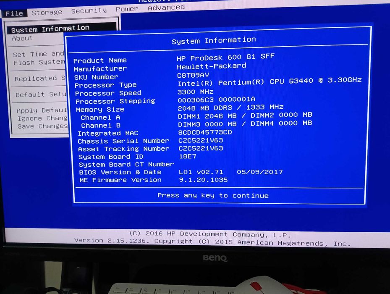
Task: Select the Replicated Setup entry
Action: pos(40,79)
